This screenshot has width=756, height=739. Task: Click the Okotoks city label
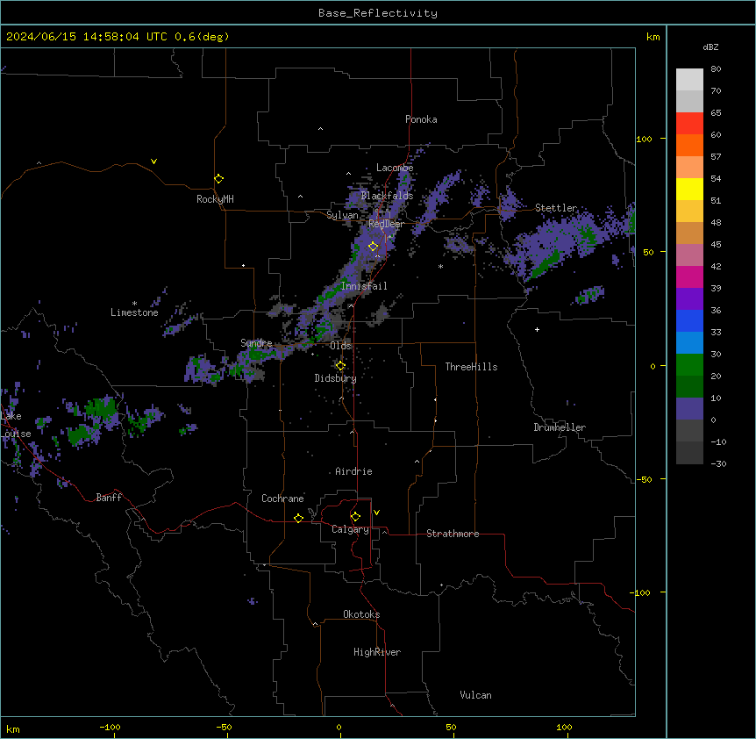point(361,614)
